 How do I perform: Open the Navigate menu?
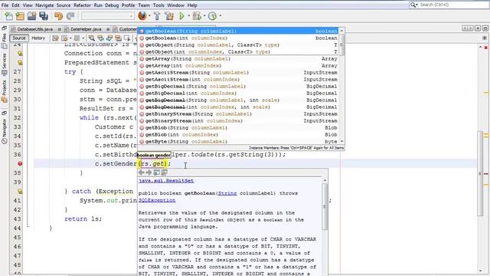[44, 5]
